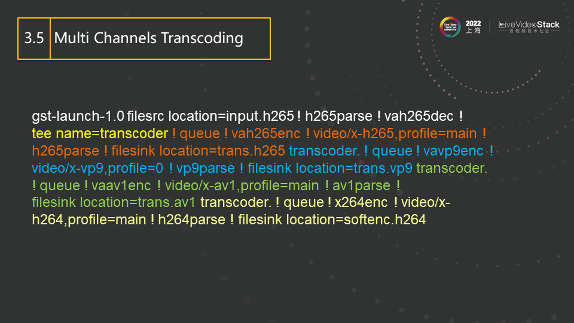Click the filesink location=softenc.h264 text
The image size is (574, 323).
click(x=332, y=220)
